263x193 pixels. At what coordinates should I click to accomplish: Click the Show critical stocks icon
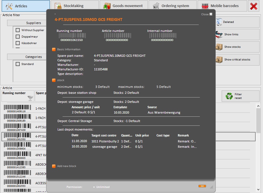tap(219, 60)
